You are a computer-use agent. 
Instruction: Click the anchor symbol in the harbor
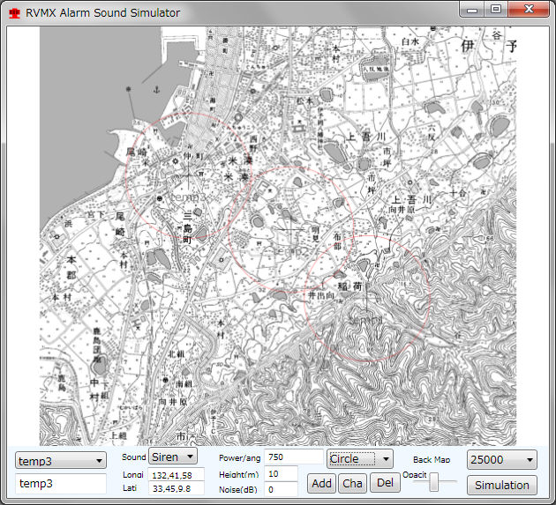[x=156, y=89]
